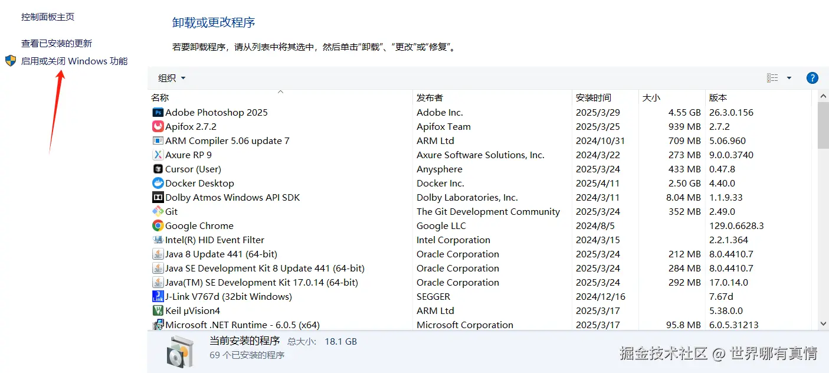This screenshot has width=829, height=373.
Task: Click the Git program icon
Action: (x=158, y=211)
